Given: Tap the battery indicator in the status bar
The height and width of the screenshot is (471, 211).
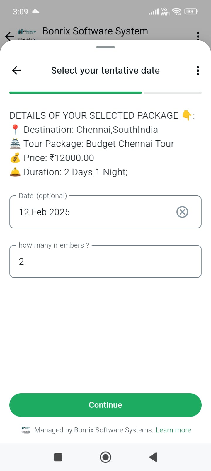Looking at the screenshot, I should tap(191, 11).
